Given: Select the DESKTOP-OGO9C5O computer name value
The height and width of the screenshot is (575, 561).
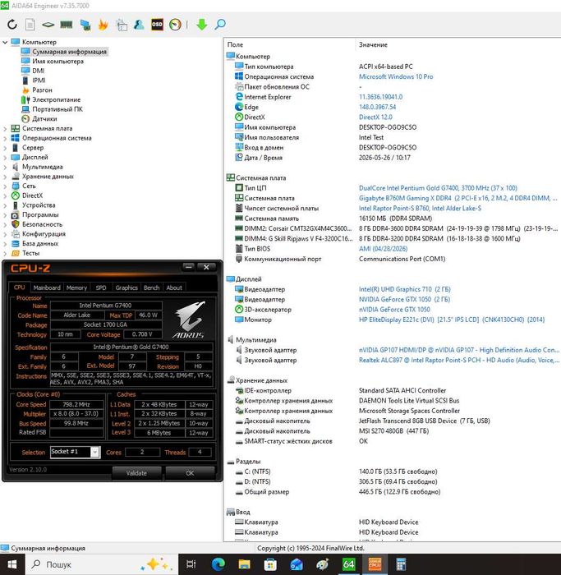Looking at the screenshot, I should (x=388, y=127).
